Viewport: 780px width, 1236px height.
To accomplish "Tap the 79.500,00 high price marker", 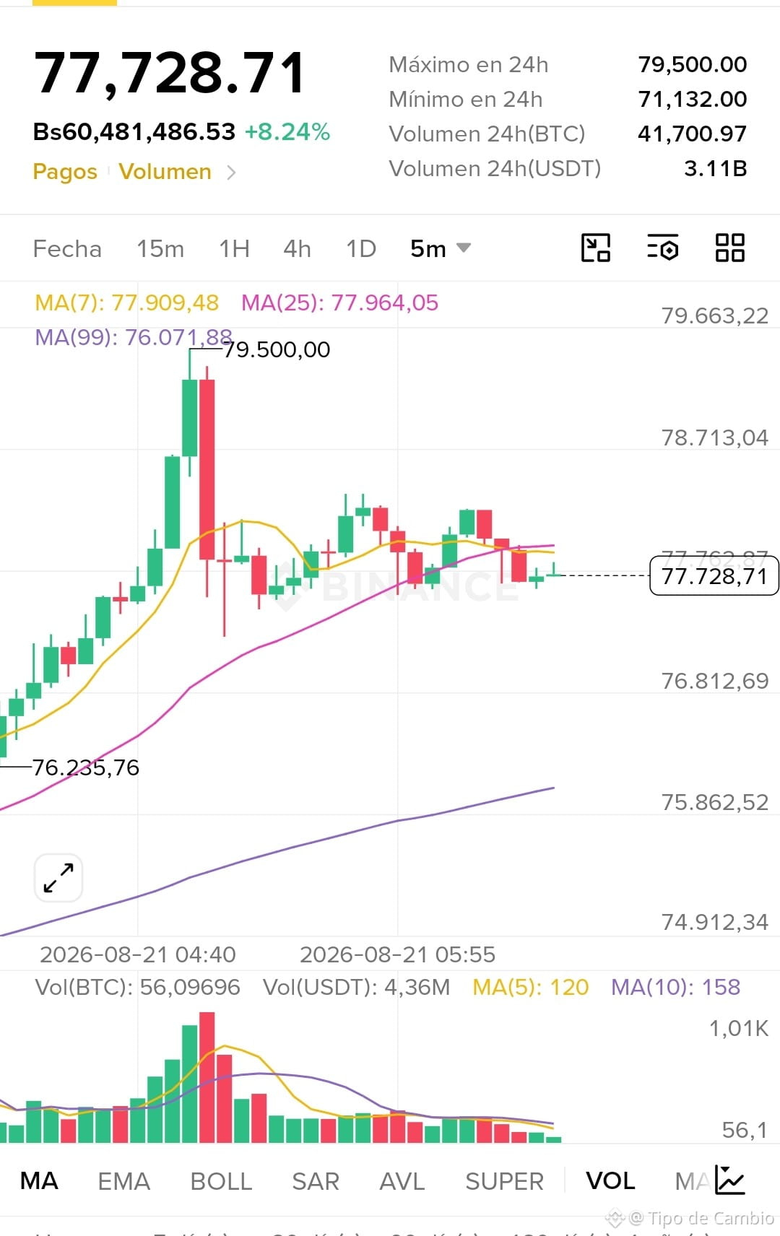I will tap(277, 349).
